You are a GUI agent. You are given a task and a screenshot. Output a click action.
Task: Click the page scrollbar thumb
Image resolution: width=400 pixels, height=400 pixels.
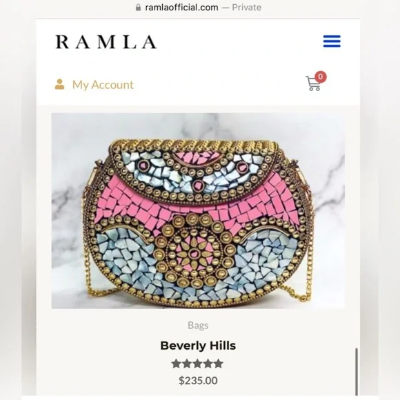point(357,372)
